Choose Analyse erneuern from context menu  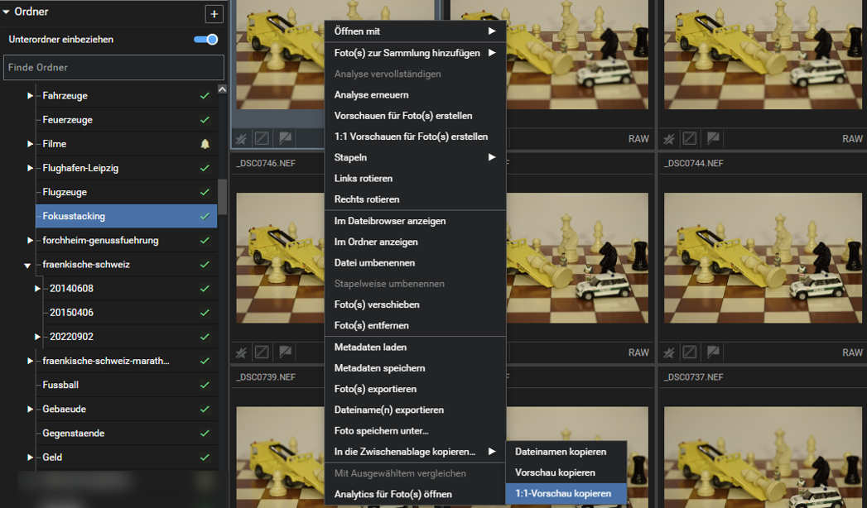point(415,95)
